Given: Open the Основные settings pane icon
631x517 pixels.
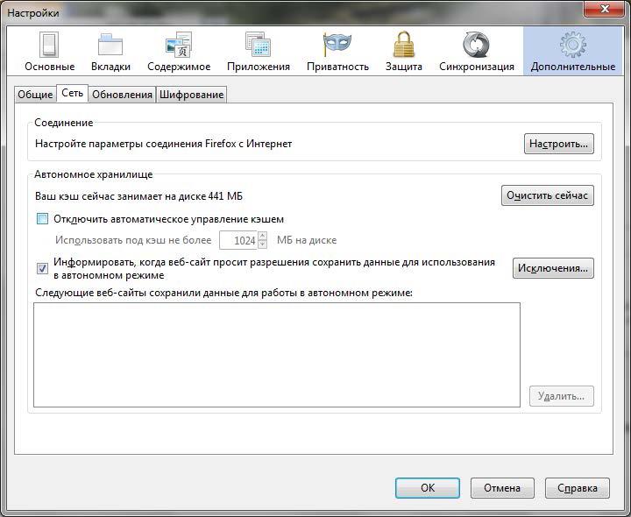Looking at the screenshot, I should click(49, 51).
